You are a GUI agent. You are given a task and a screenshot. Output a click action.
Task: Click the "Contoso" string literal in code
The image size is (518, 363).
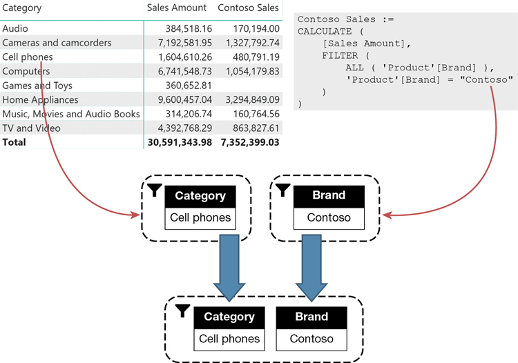[x=487, y=80]
